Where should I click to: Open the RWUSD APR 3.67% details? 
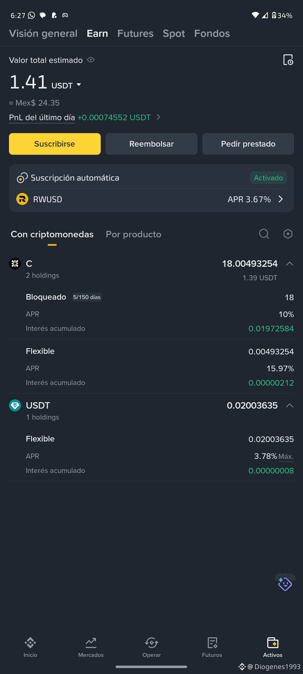pos(151,199)
